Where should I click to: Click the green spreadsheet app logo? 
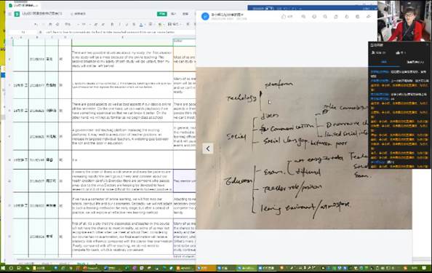17,14
